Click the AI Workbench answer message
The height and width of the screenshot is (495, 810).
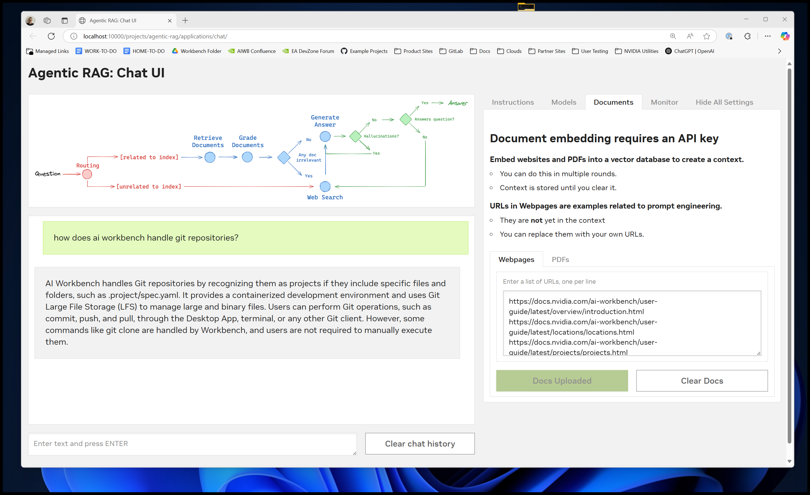[x=247, y=312]
